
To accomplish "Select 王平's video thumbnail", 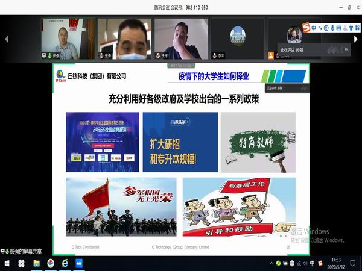I will click(x=181, y=39).
